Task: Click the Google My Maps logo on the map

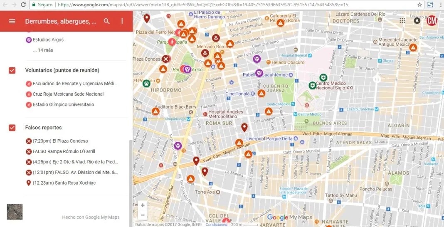Action: click(289, 217)
